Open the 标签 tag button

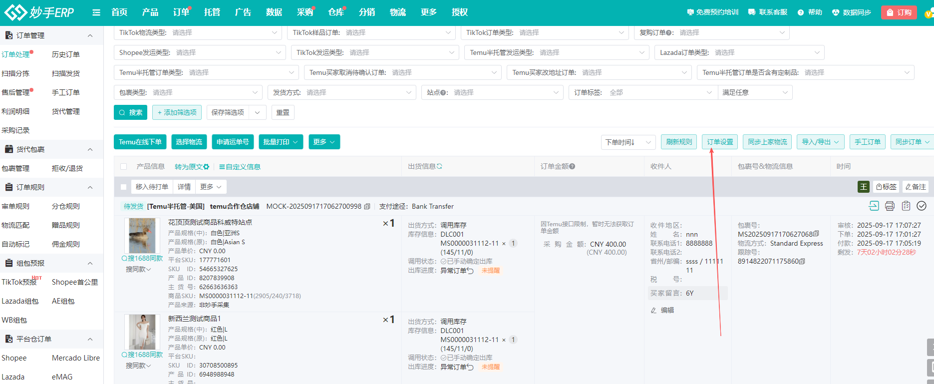(x=886, y=187)
